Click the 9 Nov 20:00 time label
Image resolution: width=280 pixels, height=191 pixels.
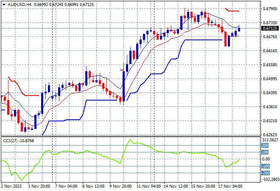120,186
